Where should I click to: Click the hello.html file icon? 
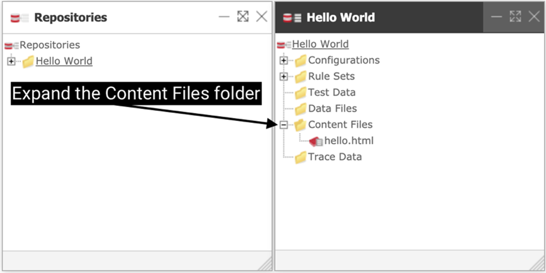coord(316,141)
